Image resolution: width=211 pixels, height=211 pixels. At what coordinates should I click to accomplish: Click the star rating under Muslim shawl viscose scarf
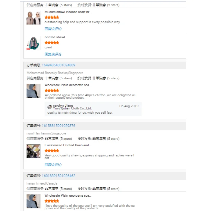pyautogui.click(x=52, y=17)
